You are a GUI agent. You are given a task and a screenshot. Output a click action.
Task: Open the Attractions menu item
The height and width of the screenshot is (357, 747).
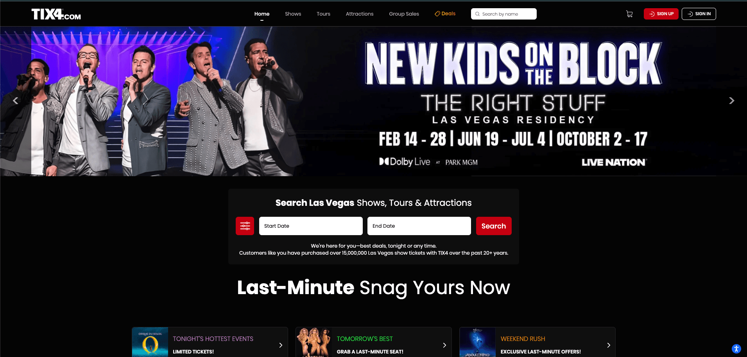click(x=360, y=14)
